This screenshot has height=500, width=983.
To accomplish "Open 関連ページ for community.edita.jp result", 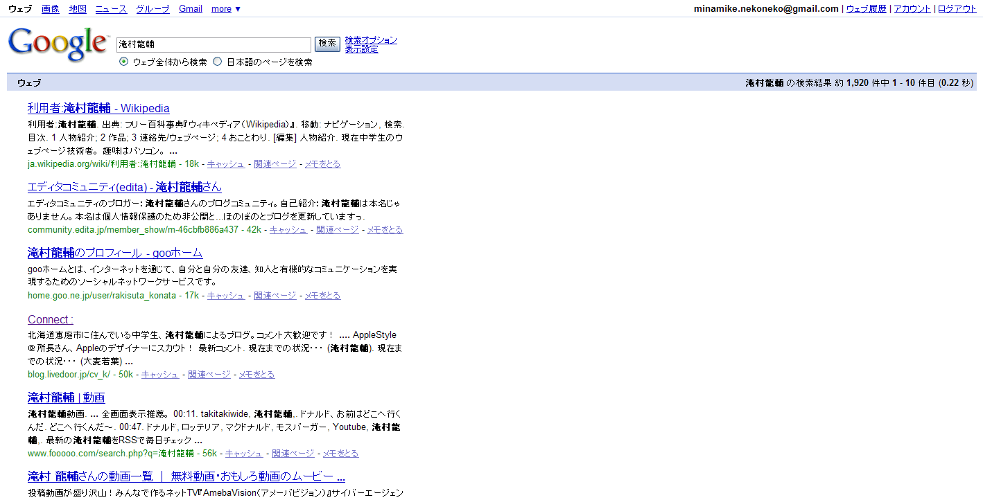I will click(x=337, y=230).
